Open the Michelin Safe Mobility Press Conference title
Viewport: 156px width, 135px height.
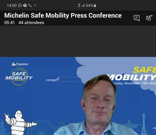[x=63, y=15]
